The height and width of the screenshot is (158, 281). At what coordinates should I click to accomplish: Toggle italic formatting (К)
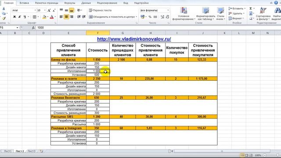coord(19,17)
